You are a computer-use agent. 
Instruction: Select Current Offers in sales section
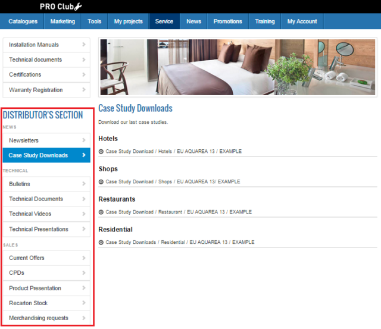27,258
